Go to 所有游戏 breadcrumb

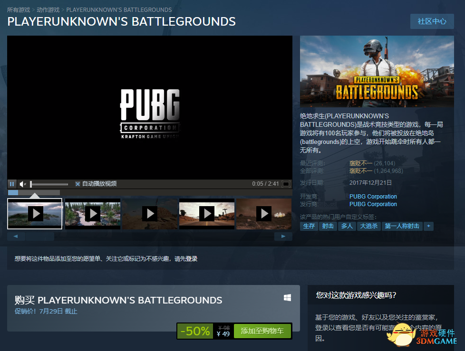(19, 10)
